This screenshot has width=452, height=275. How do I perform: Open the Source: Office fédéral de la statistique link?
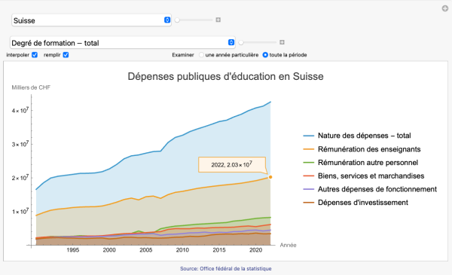tap(226, 268)
